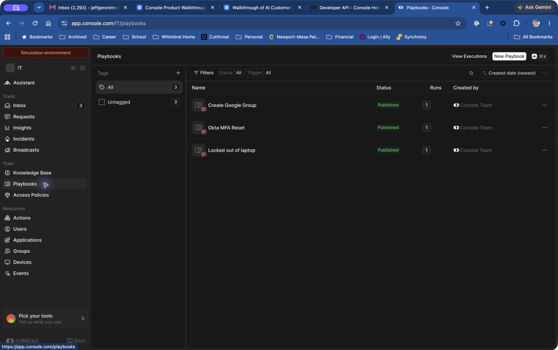This screenshot has height=350, width=558.
Task: Open Incidents in the sidebar
Action: pyautogui.click(x=45, y=139)
